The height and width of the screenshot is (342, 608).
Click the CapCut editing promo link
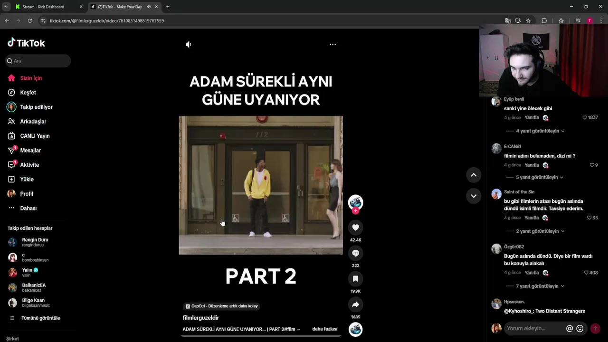(222, 306)
